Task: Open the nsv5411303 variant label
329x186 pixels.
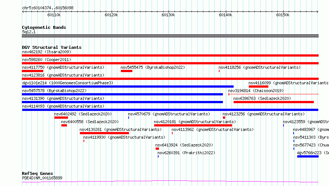Action: 311,137
